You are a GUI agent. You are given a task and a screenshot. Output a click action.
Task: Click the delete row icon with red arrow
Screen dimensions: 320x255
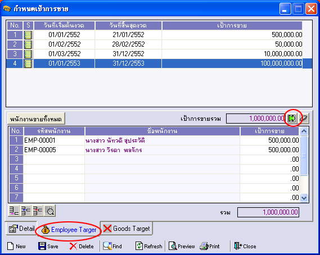(38, 211)
